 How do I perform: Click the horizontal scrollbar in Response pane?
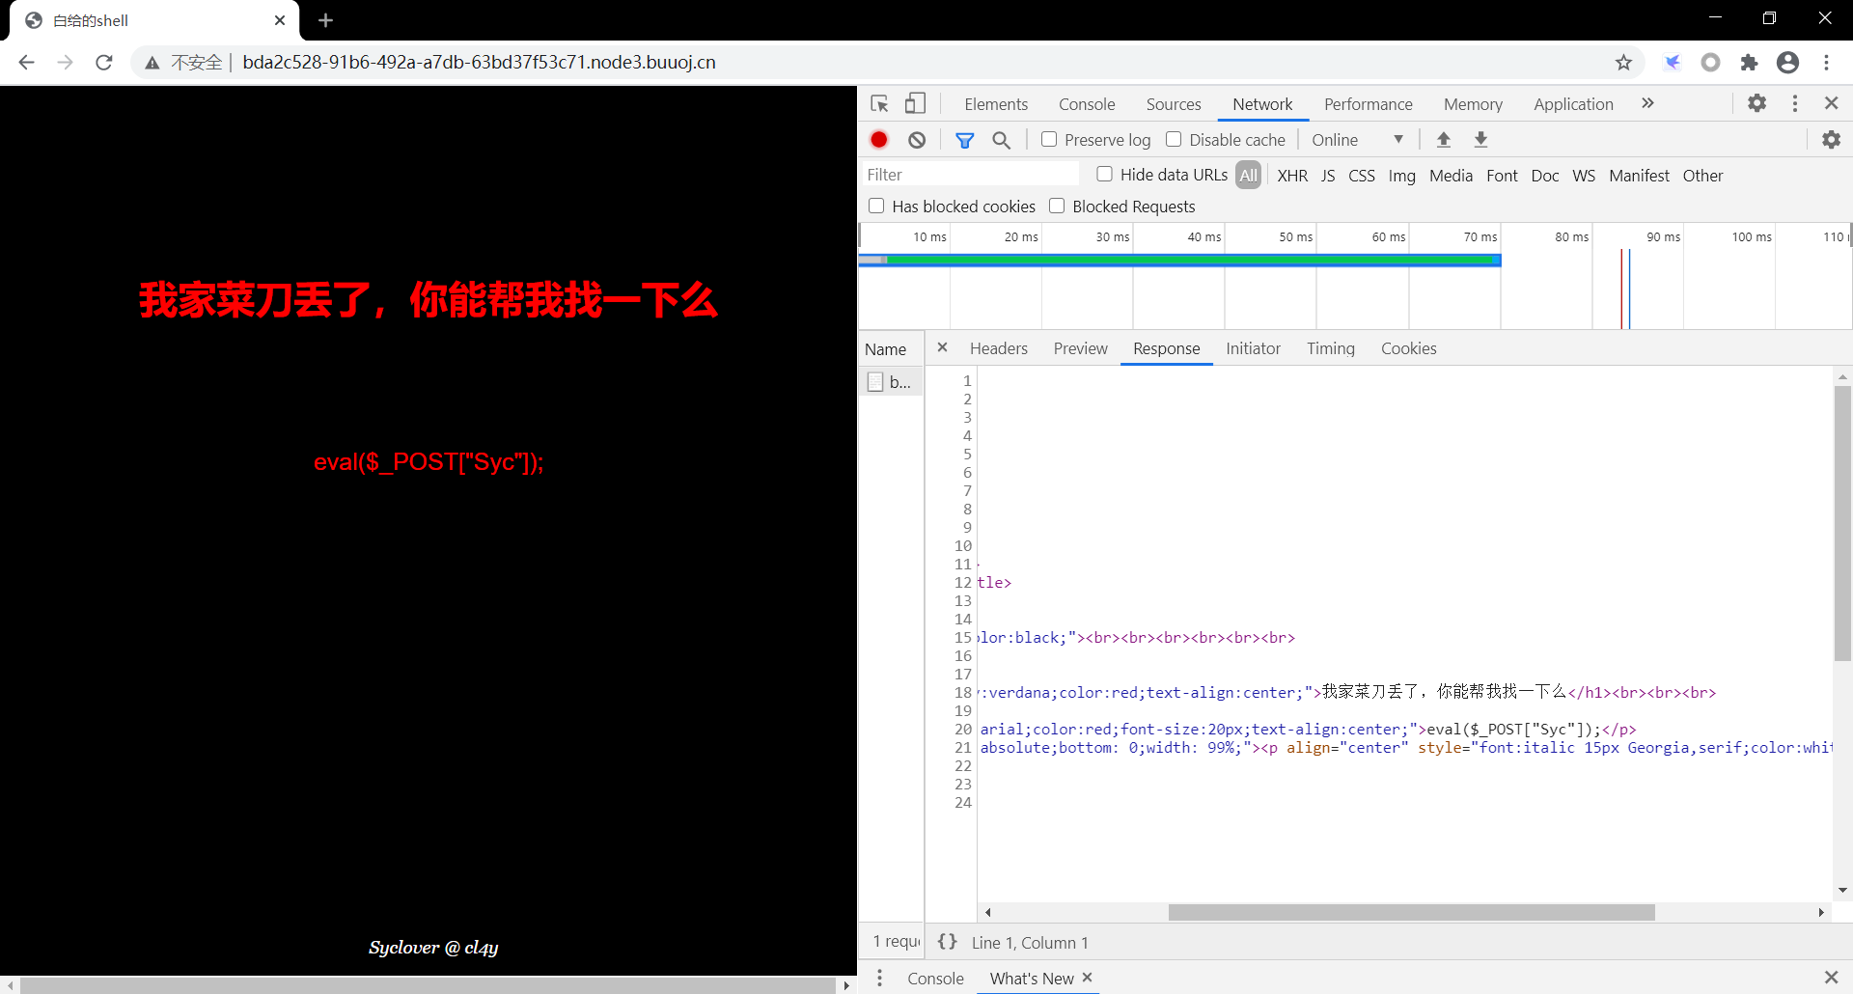[1411, 912]
